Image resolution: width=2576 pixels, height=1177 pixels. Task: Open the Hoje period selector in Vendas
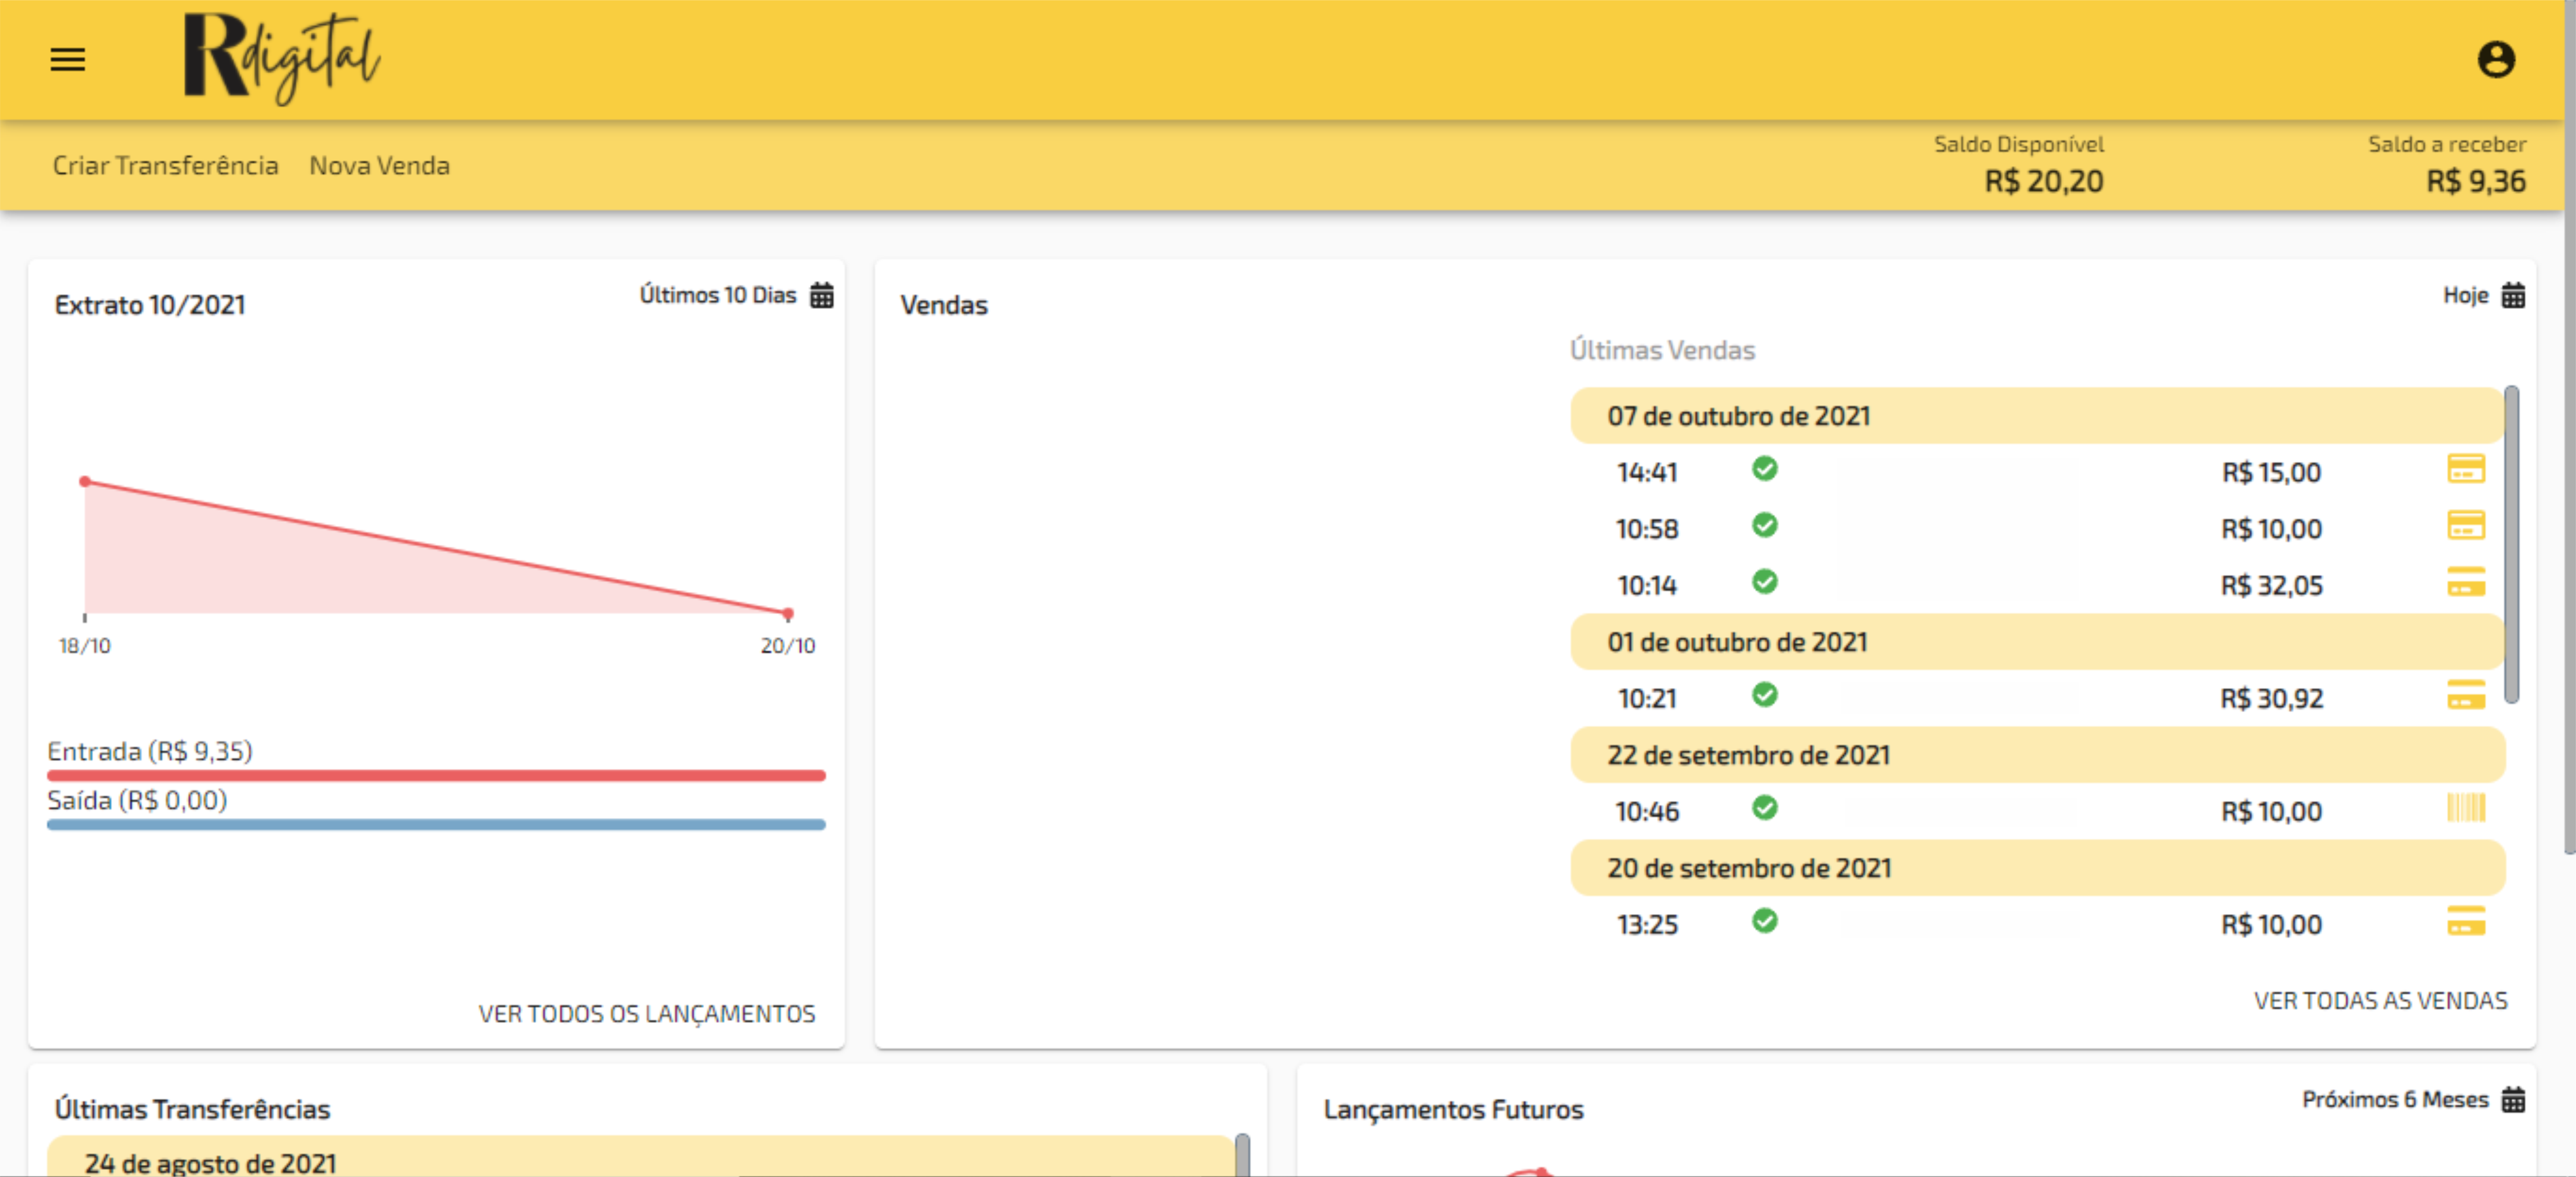(x=2465, y=296)
